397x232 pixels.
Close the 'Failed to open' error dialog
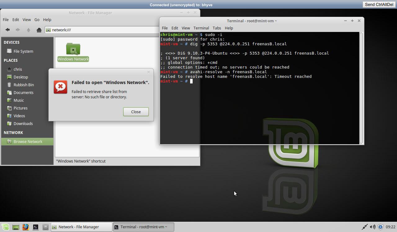136,112
